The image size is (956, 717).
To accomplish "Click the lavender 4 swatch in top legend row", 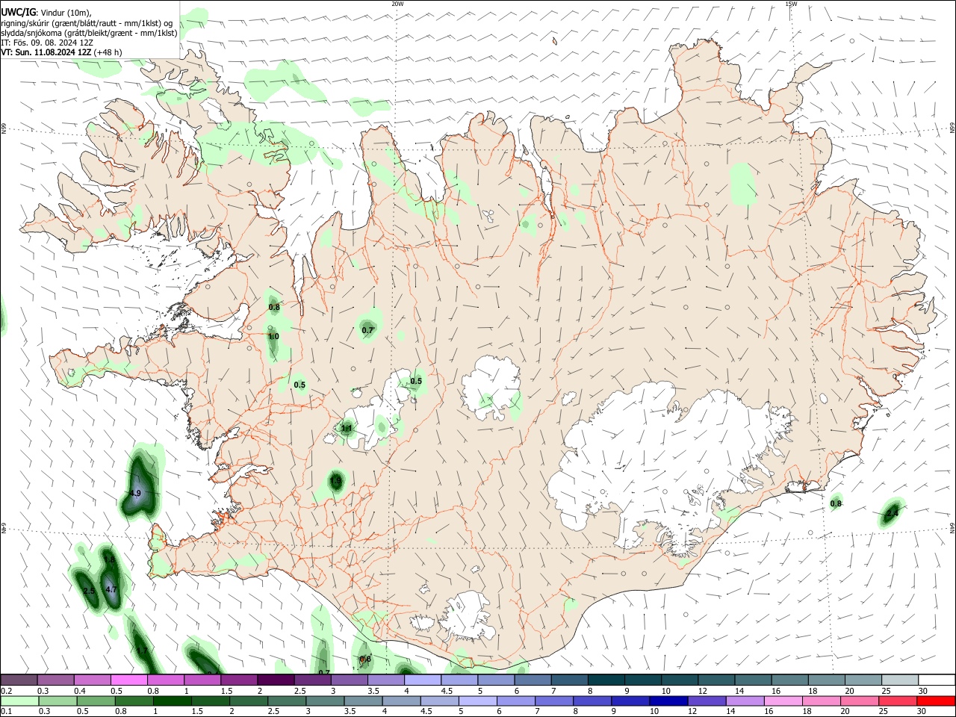I will tap(422, 680).
